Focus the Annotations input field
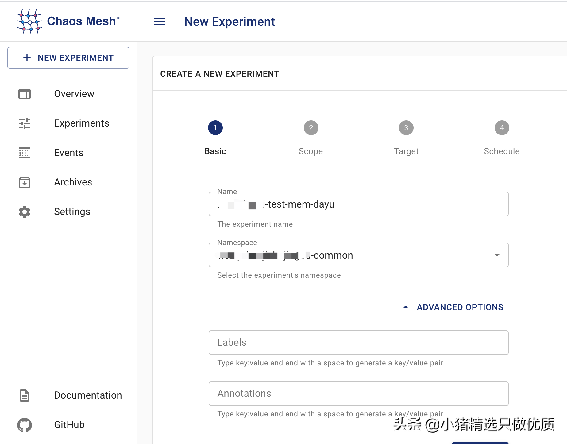This screenshot has width=567, height=444. tap(359, 394)
